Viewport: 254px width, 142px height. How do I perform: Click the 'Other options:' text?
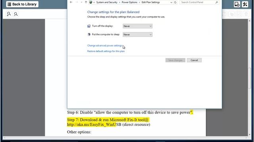79,132
